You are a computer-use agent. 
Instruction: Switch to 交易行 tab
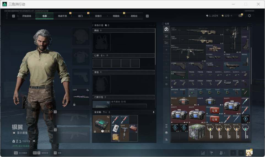pos(98,16)
